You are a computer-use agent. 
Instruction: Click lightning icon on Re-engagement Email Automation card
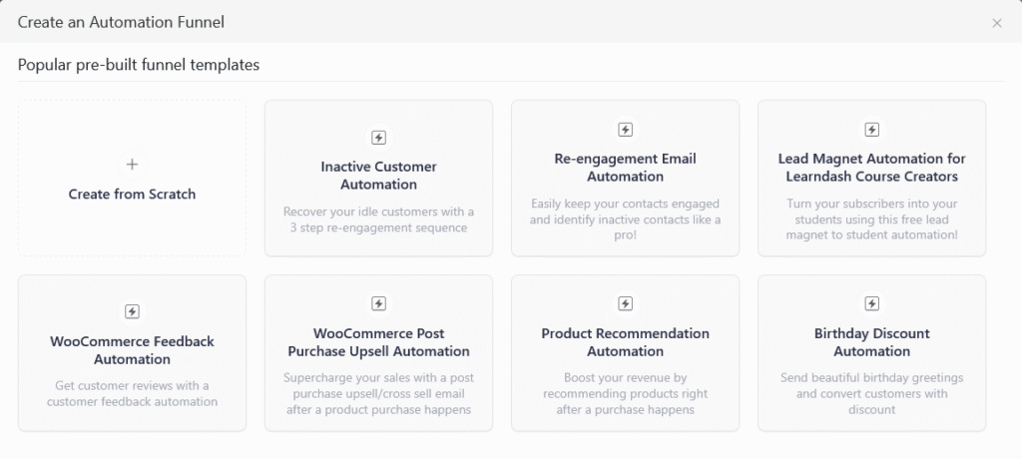click(x=625, y=130)
